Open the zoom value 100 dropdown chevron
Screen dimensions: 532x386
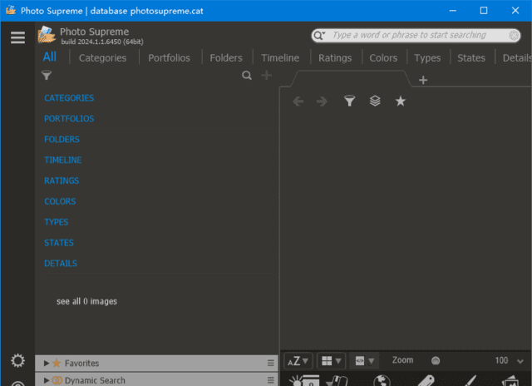point(520,361)
